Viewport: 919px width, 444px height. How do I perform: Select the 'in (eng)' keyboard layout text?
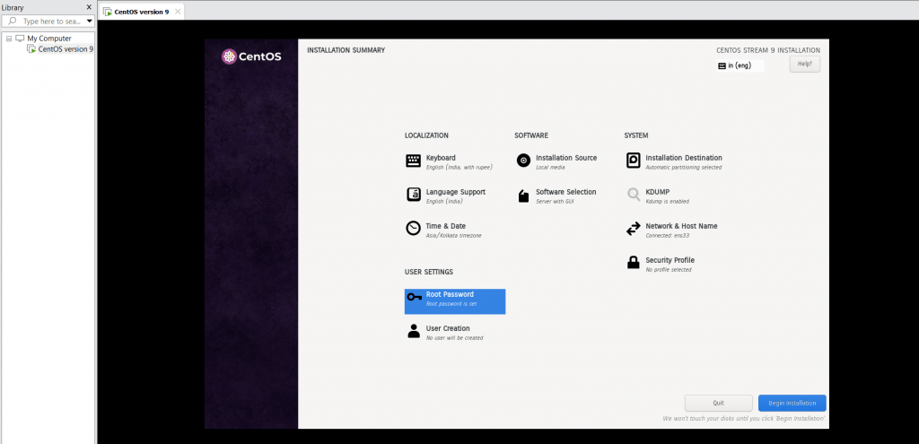[x=740, y=65]
